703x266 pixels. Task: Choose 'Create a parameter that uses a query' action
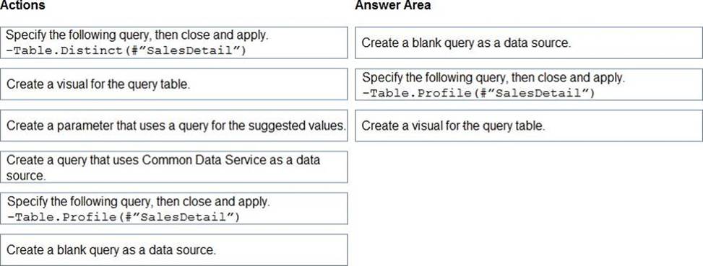(x=174, y=125)
